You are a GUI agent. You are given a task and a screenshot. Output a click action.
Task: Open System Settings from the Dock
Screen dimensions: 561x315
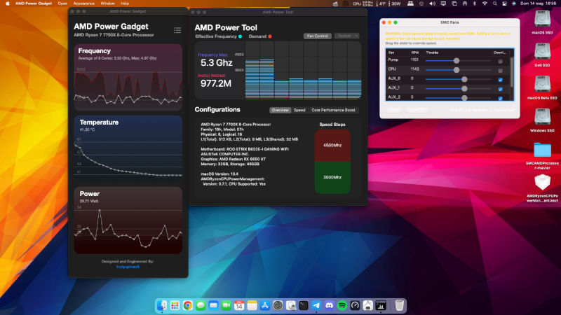[x=278, y=305]
